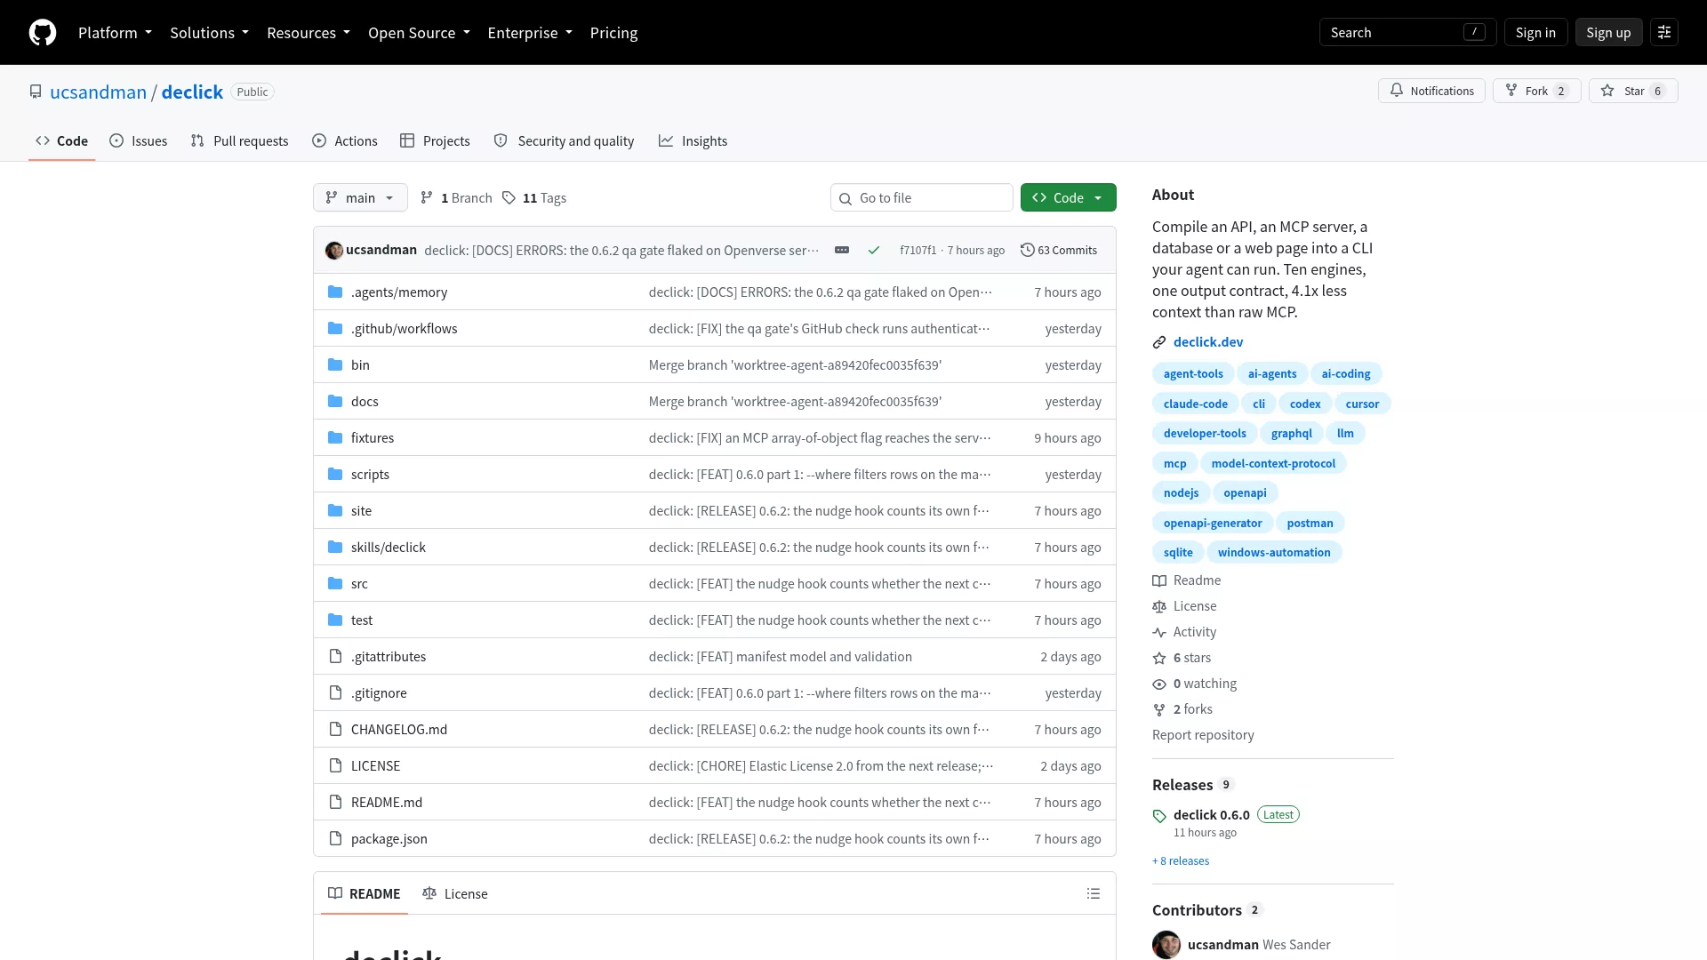Open the declick repository name link

[192, 92]
